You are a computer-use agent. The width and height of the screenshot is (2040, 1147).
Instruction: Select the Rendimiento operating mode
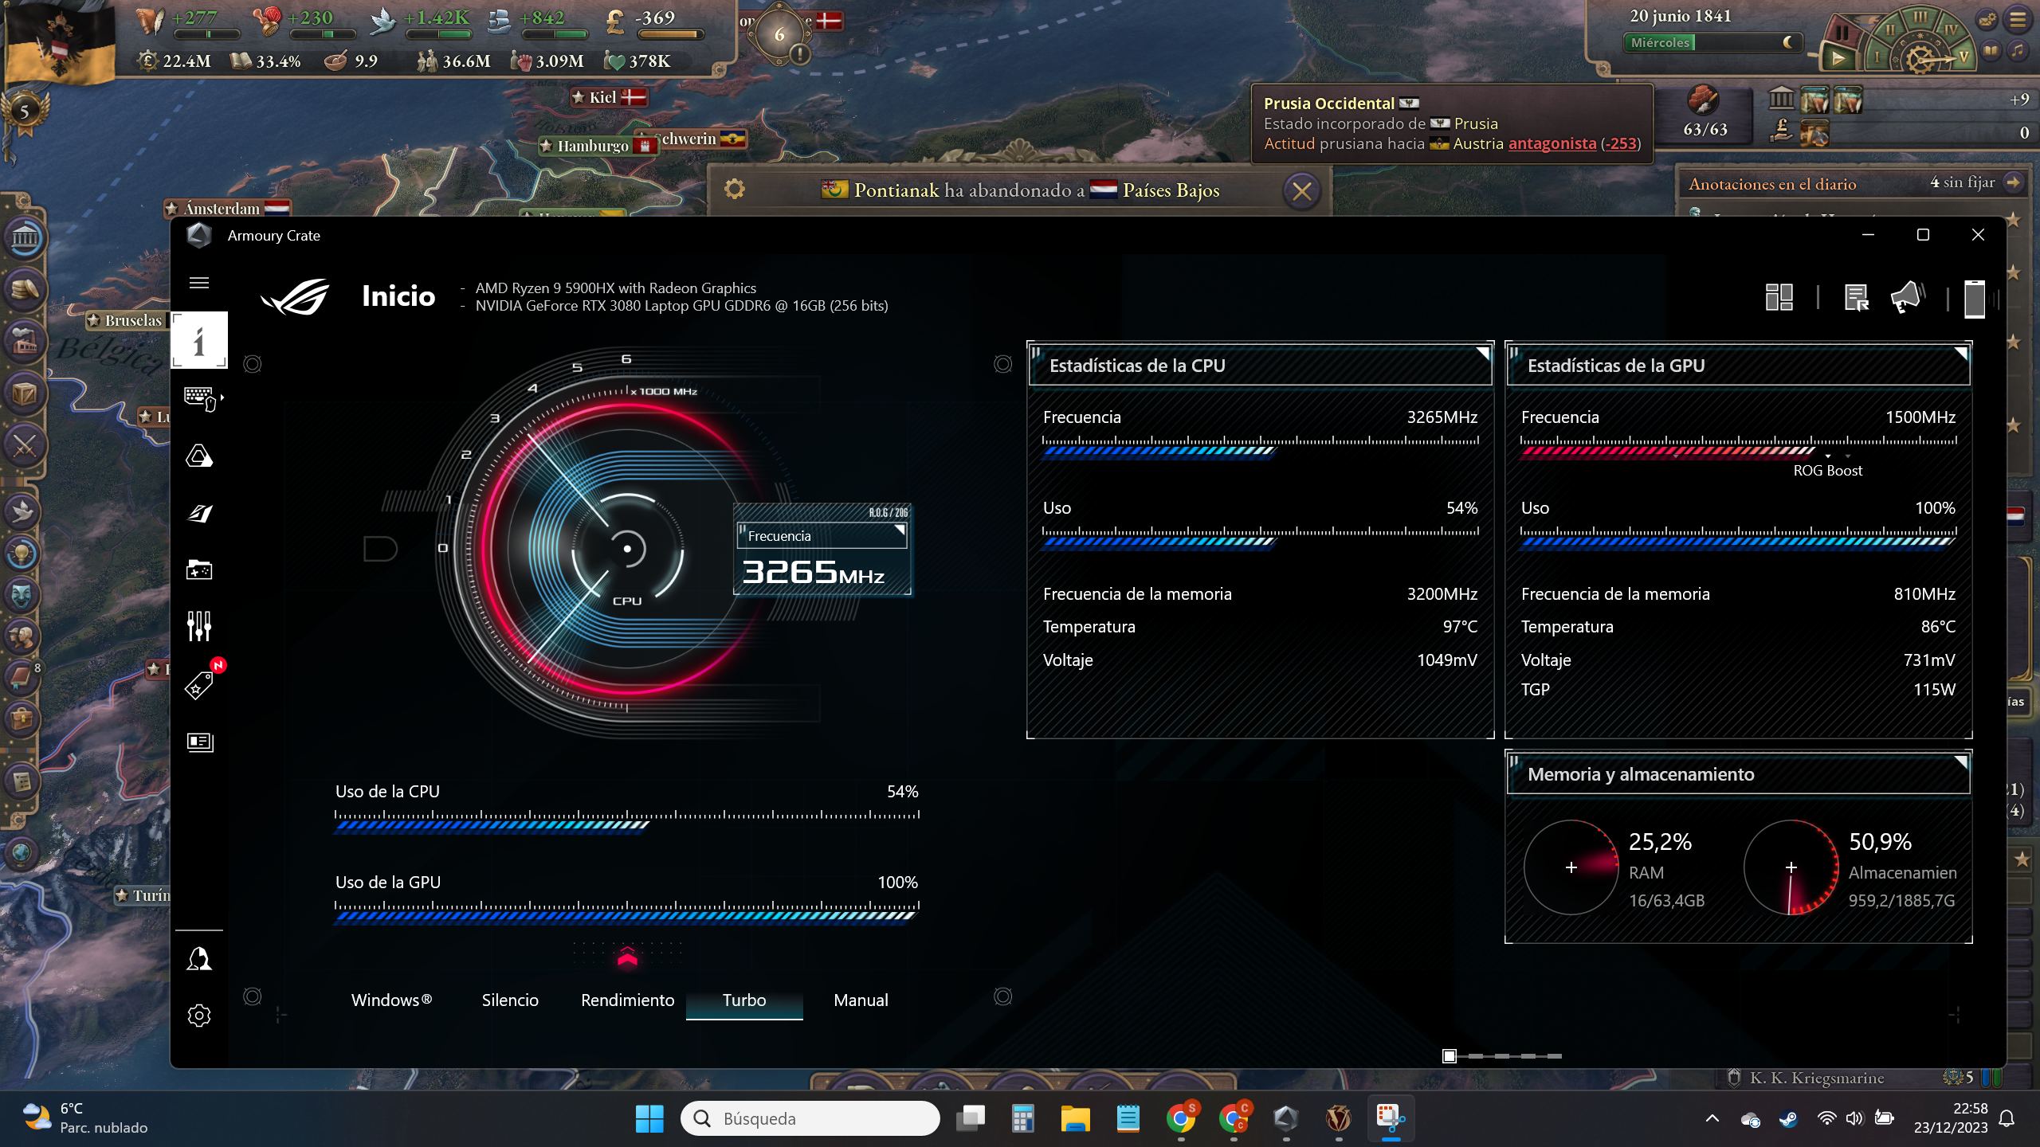(x=627, y=1000)
